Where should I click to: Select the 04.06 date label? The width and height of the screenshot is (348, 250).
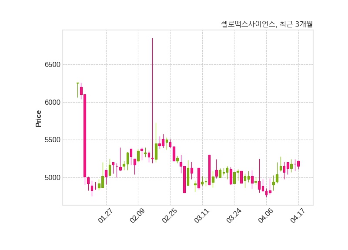point(266,216)
